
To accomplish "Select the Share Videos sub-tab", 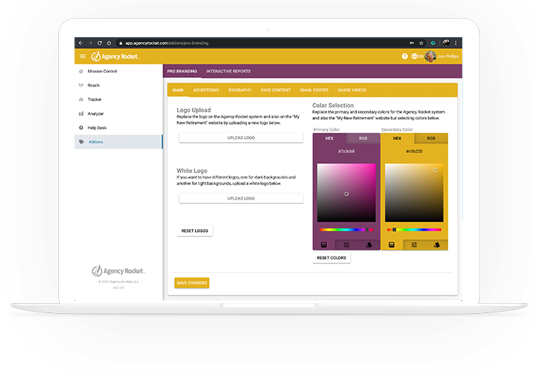I will (351, 90).
